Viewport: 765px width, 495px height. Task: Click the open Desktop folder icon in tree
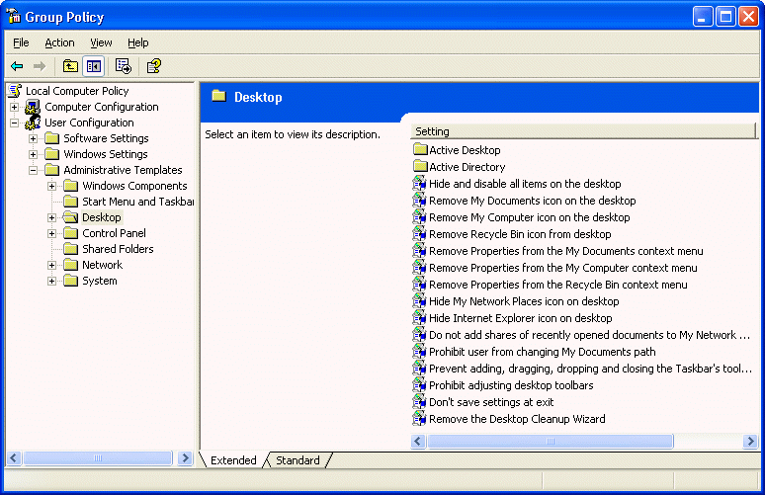tap(71, 217)
